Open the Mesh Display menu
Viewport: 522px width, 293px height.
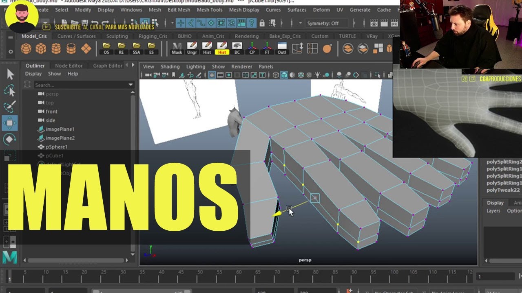[244, 10]
